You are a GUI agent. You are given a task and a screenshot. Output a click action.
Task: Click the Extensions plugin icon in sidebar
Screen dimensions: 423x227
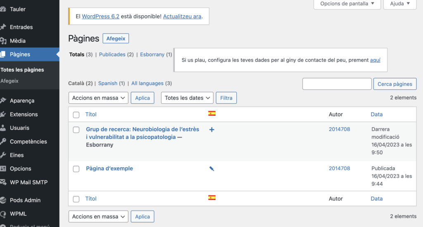3,114
